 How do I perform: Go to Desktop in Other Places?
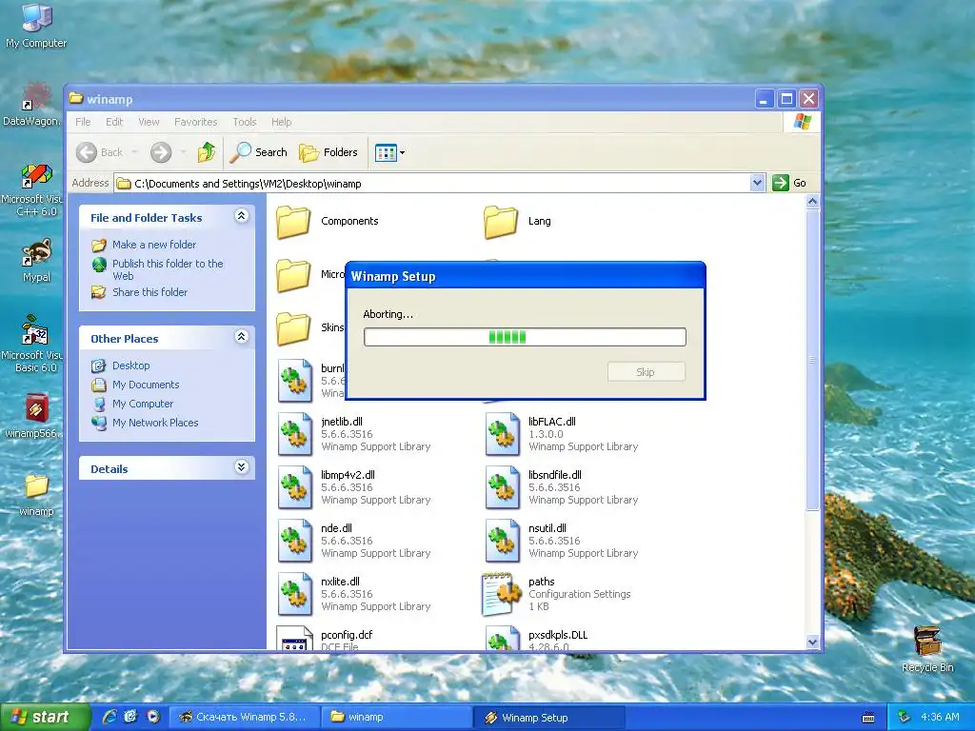tap(130, 365)
